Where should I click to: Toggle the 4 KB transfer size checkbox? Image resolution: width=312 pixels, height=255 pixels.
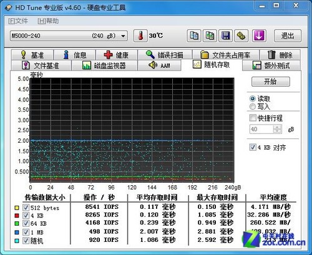26,215
